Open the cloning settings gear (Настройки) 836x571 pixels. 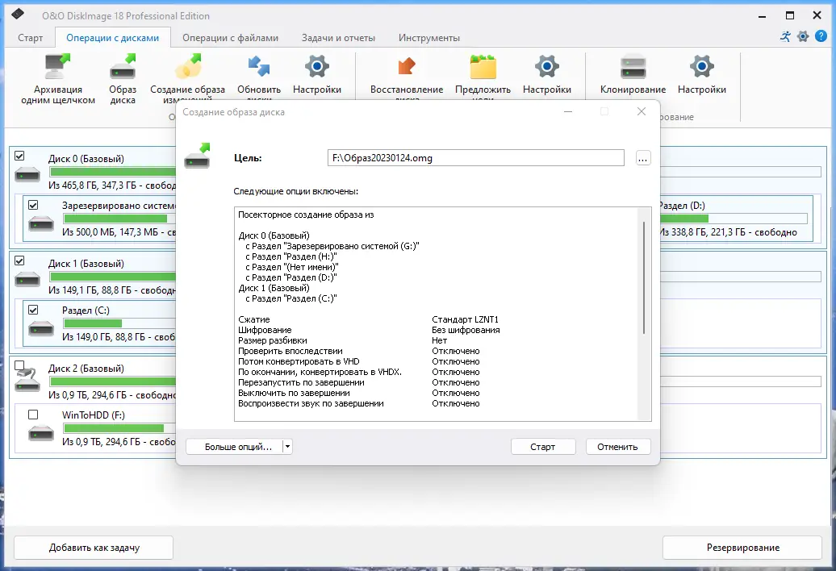click(x=702, y=67)
